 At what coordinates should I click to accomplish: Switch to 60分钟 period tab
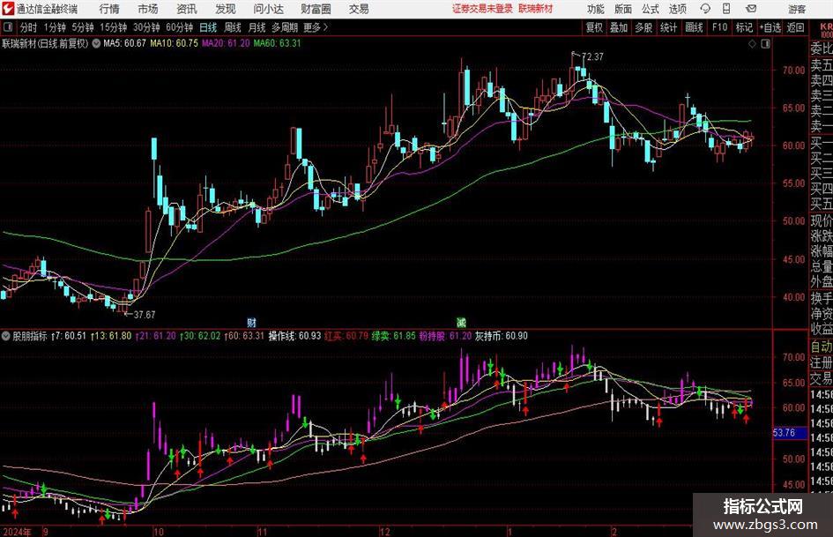(x=180, y=27)
